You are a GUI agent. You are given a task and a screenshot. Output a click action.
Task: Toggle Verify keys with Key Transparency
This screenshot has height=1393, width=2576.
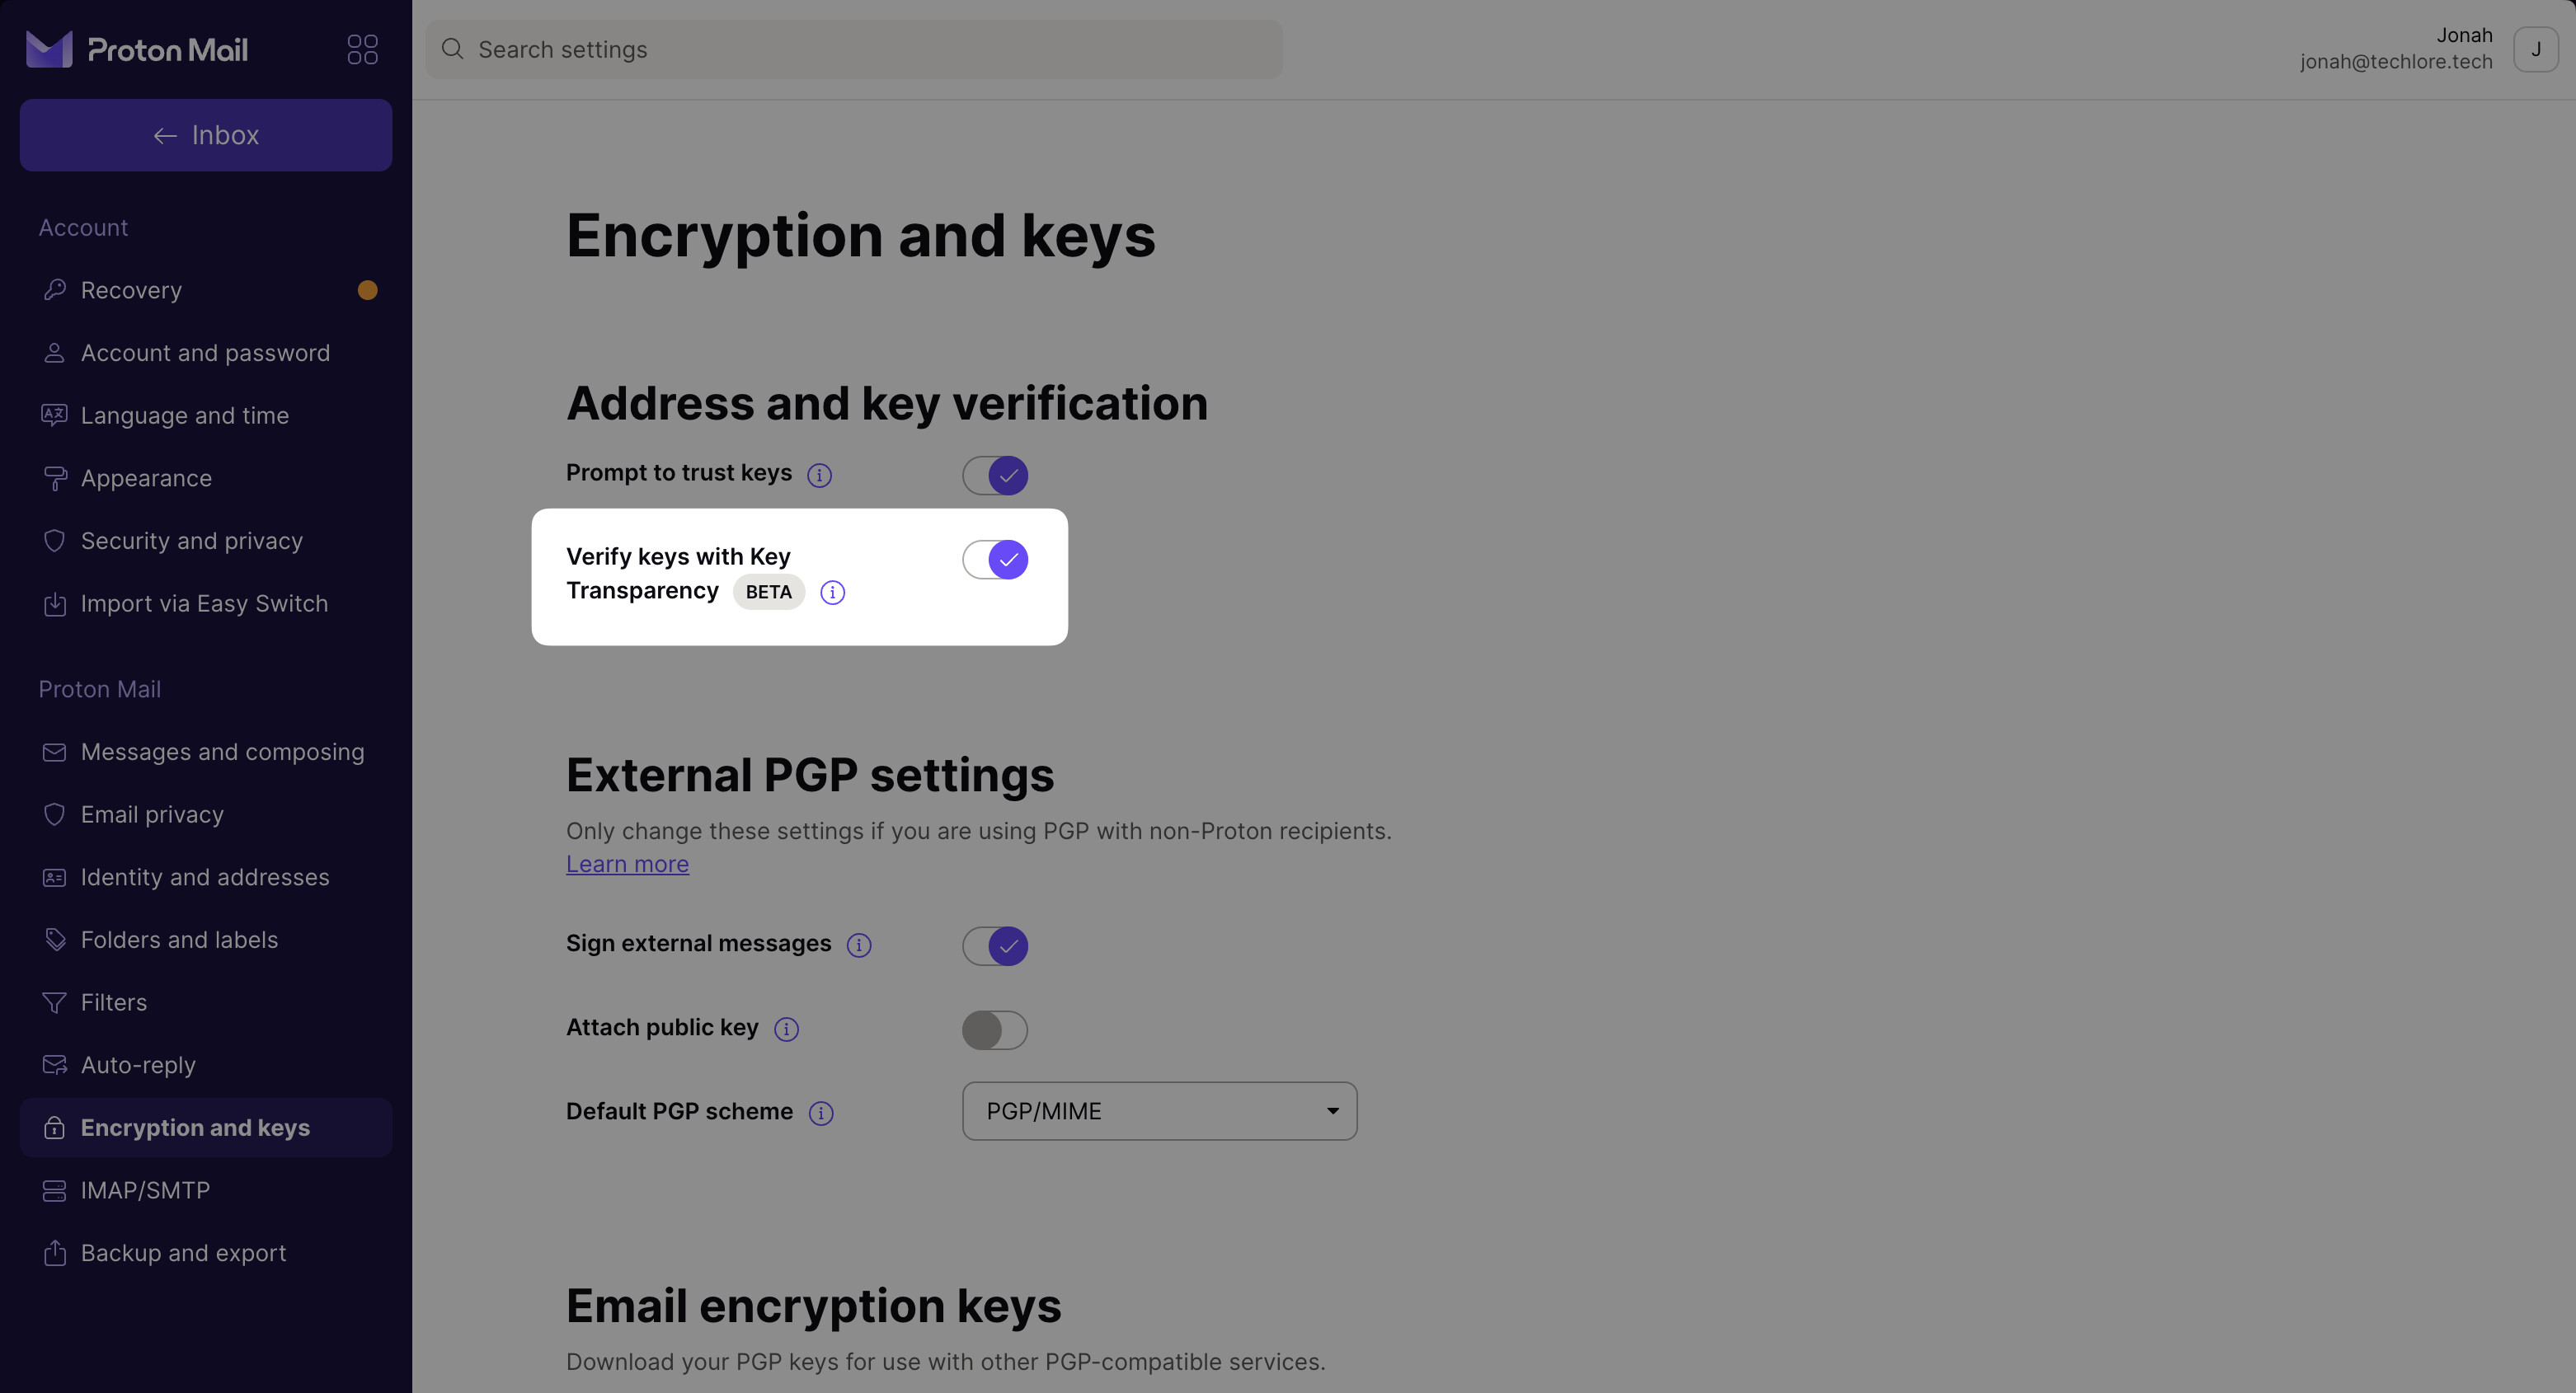994,560
